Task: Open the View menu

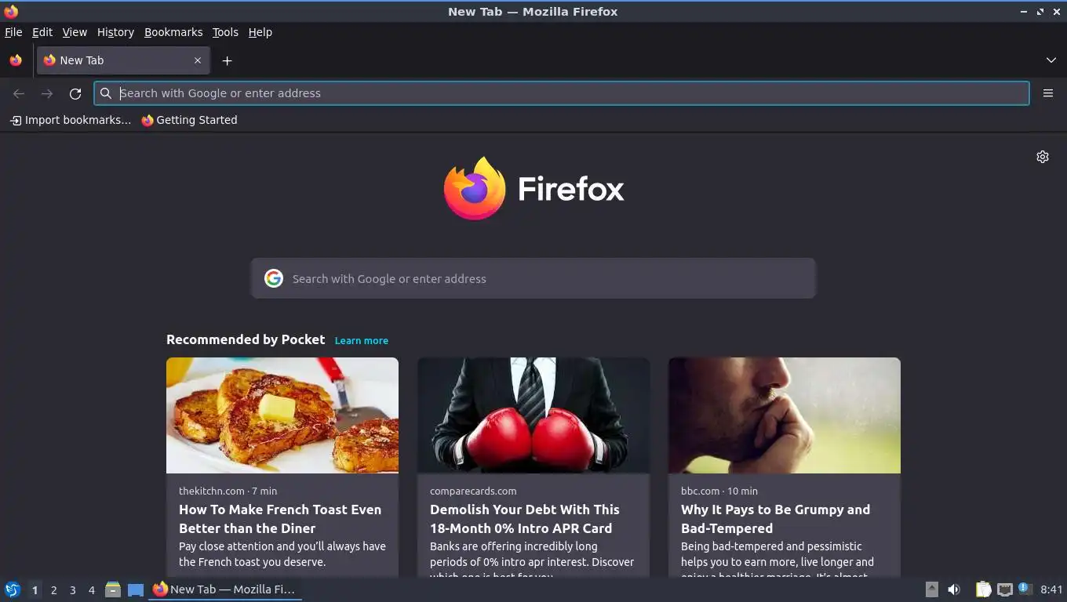Action: coord(75,32)
